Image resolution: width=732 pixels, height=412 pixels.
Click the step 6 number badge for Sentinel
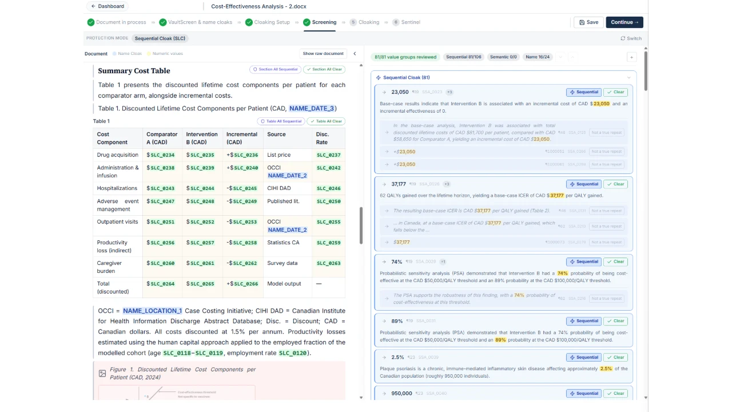396,22
